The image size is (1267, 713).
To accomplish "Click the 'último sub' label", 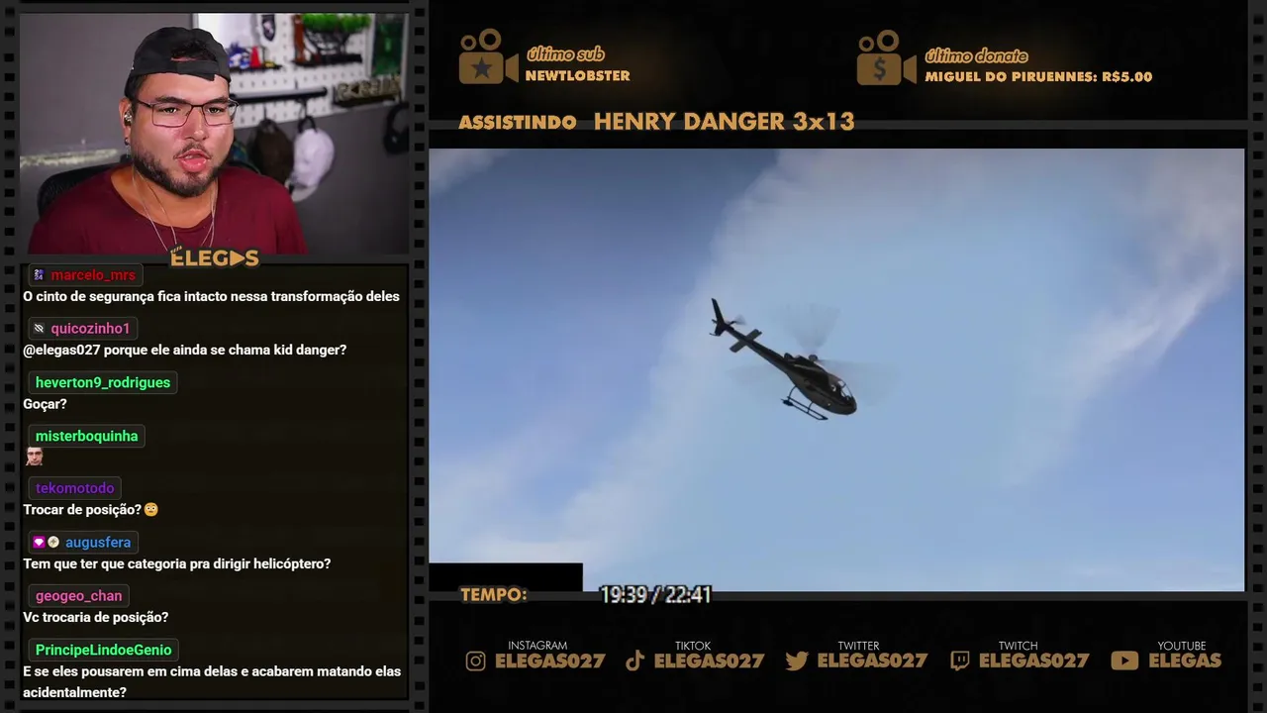I will coord(565,54).
